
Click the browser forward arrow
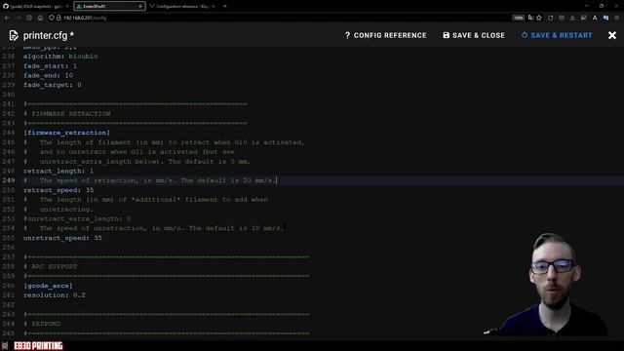click(x=19, y=18)
